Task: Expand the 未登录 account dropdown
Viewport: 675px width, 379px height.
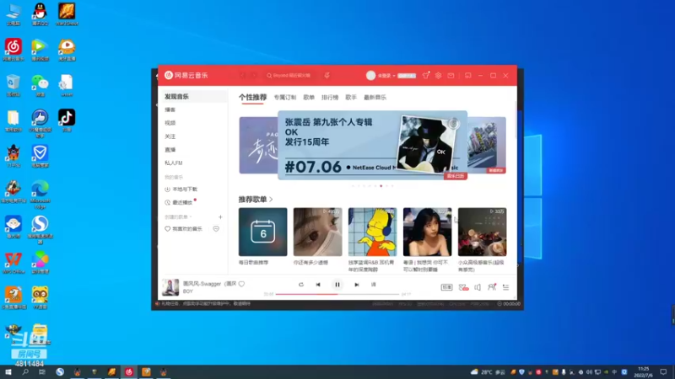Action: [x=386, y=76]
